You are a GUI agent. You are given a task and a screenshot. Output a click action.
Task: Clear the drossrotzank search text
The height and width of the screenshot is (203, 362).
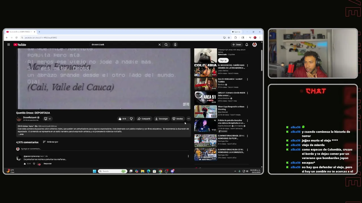[x=160, y=45]
